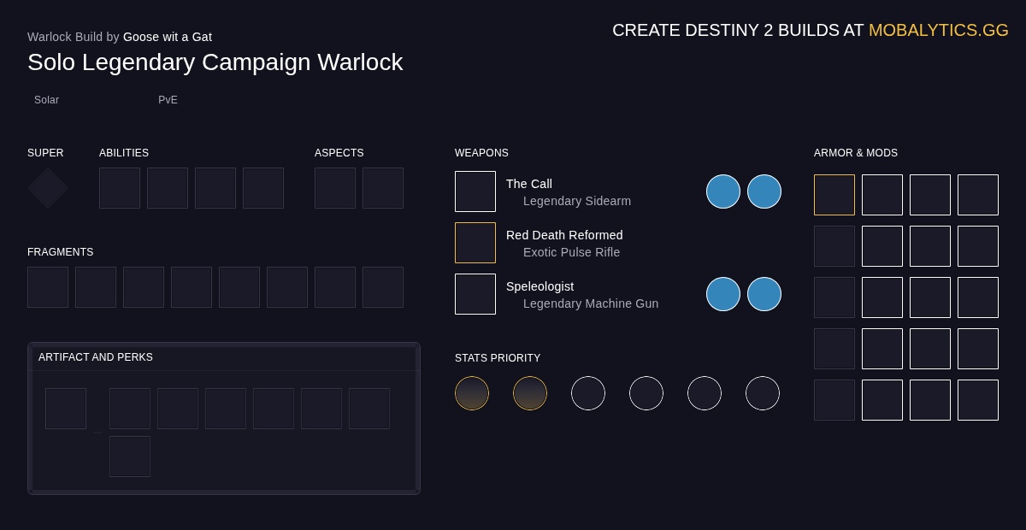The image size is (1026, 530).
Task: Open author Goose wit a Gat
Action: coord(168,37)
